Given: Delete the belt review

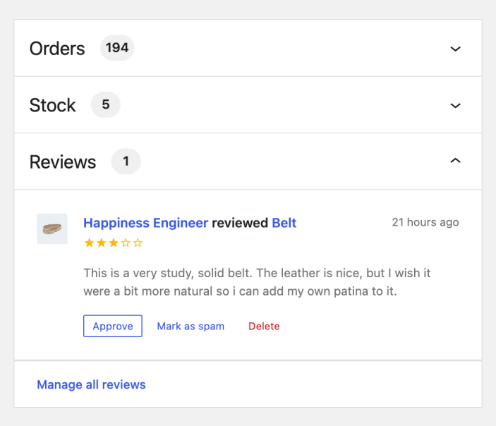Looking at the screenshot, I should 264,326.
